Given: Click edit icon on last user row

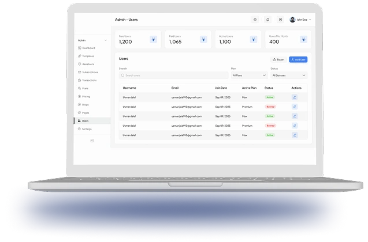Looking at the screenshot, I should click(294, 135).
